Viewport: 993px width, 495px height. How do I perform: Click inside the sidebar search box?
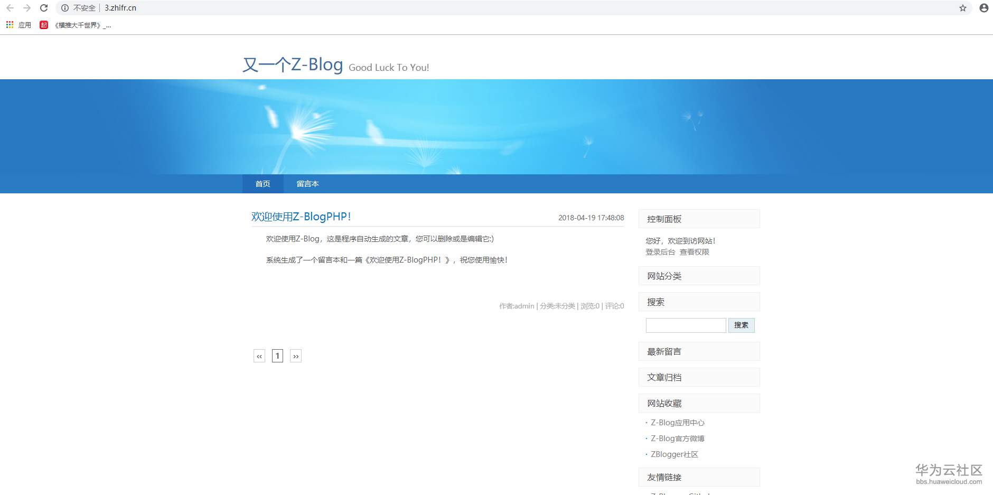click(686, 325)
